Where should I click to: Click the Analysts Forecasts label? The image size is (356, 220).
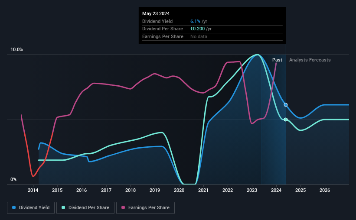point(310,60)
